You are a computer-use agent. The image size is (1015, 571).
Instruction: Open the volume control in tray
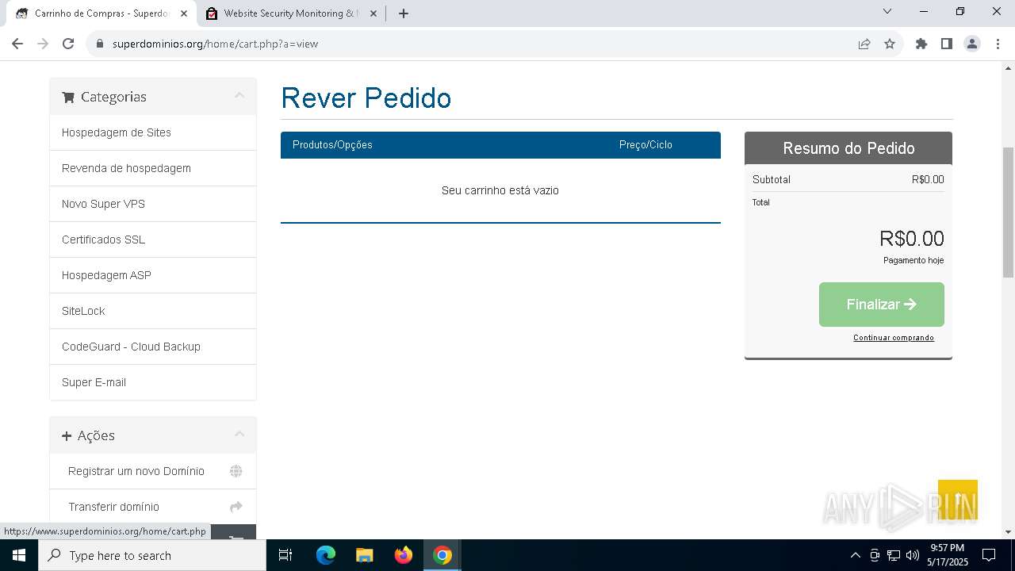click(913, 555)
